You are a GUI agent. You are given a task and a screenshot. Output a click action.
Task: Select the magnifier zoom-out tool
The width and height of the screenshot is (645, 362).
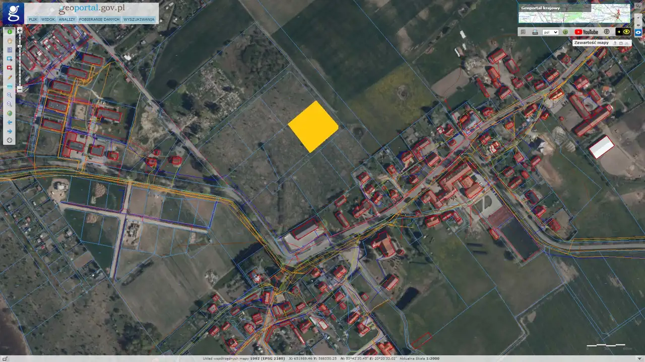pos(10,104)
